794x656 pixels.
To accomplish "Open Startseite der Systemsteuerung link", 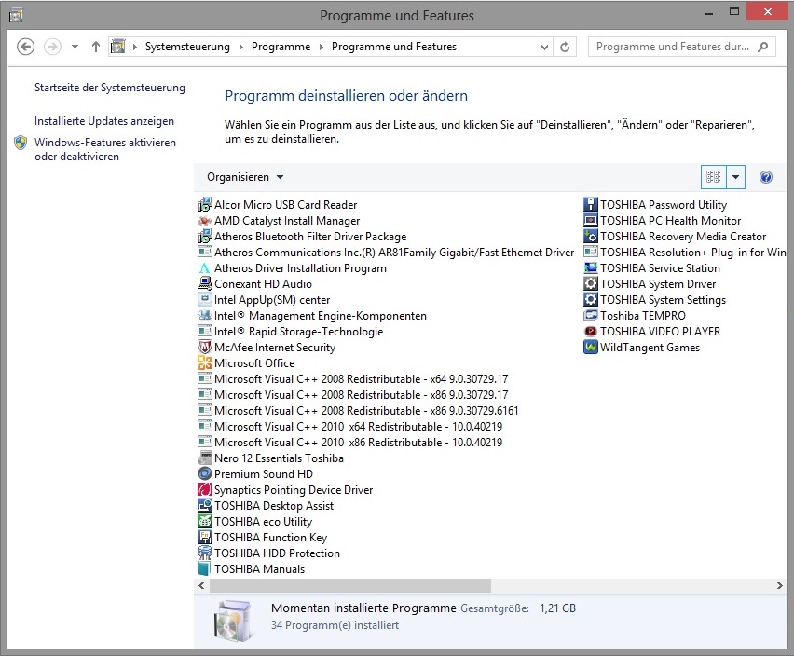I will click(x=110, y=88).
